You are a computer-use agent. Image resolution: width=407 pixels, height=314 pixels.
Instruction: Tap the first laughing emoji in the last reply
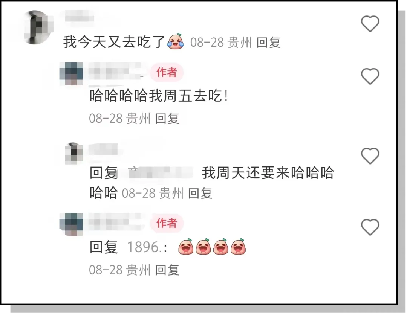[186, 247]
